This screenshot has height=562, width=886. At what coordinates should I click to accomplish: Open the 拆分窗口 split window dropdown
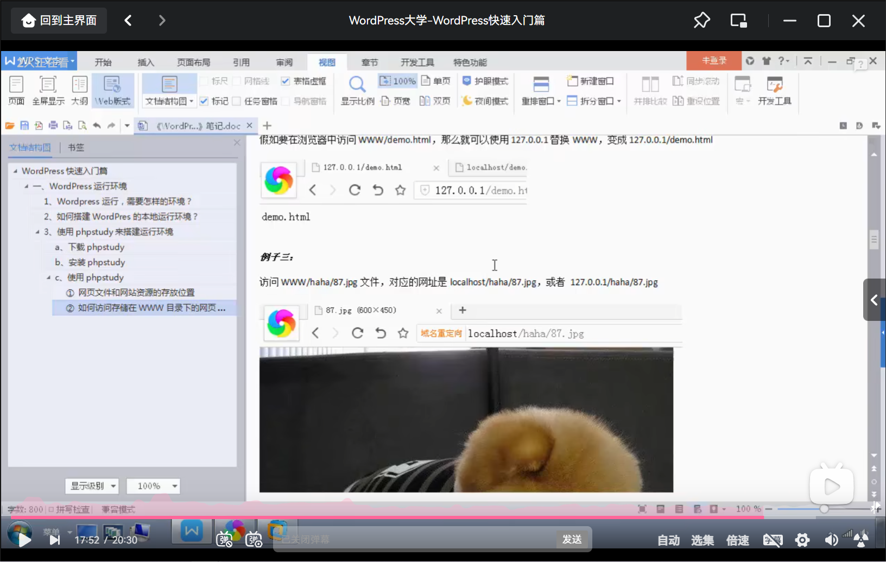[x=594, y=101]
